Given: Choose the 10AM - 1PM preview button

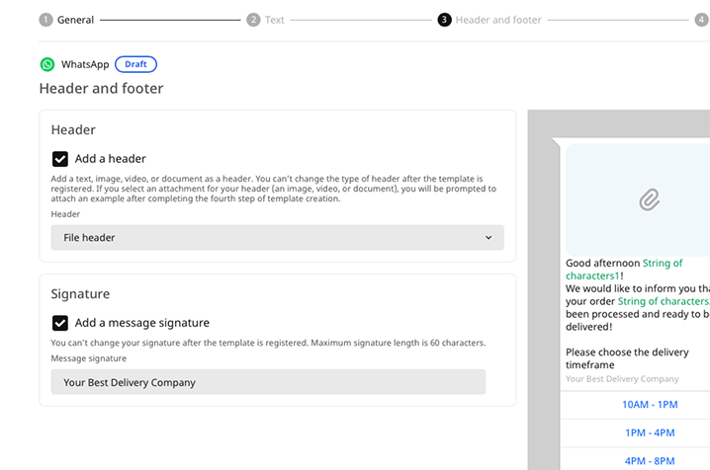Looking at the screenshot, I should point(650,405).
